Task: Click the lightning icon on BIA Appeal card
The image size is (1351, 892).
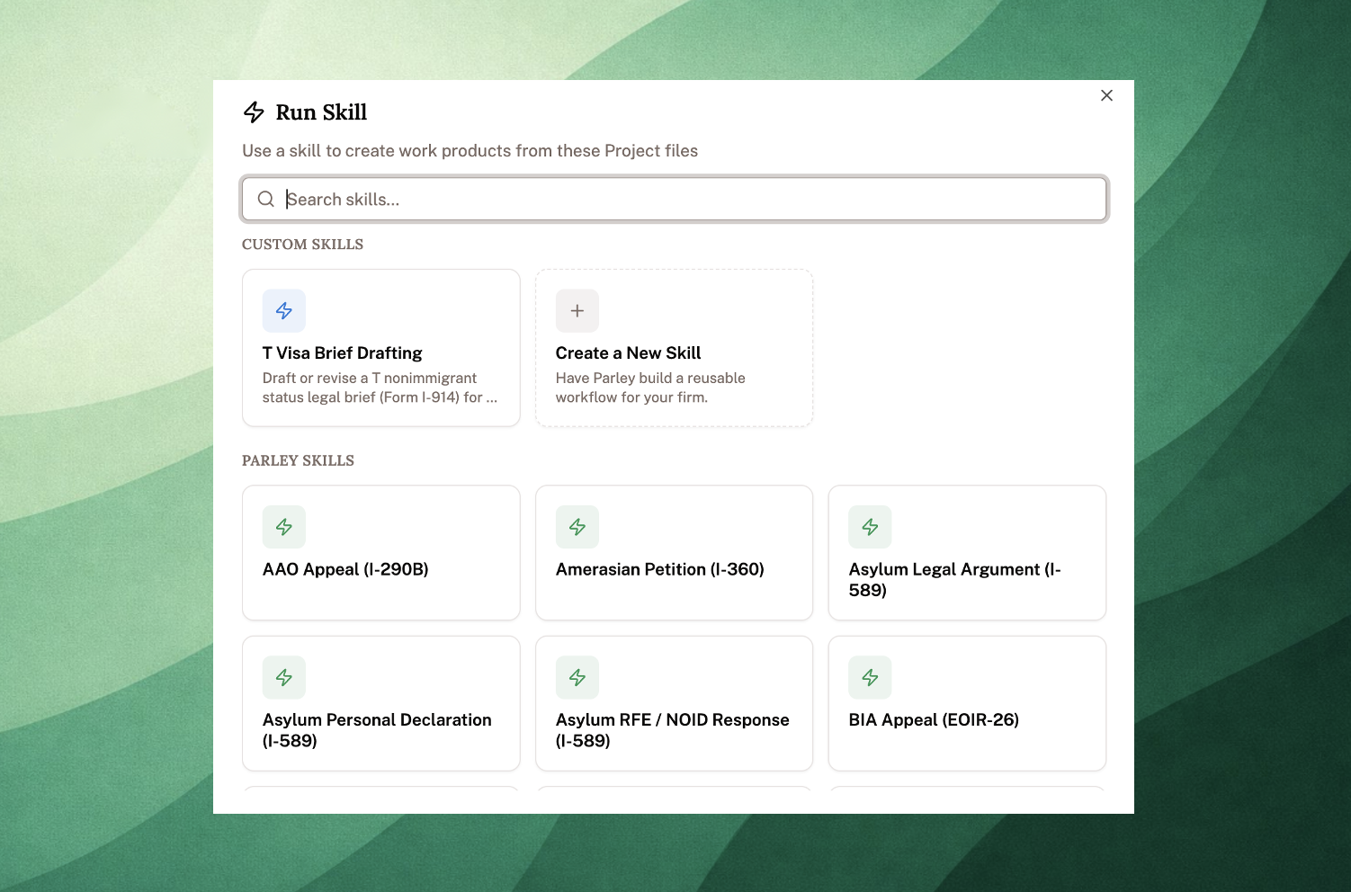Action: pyautogui.click(x=870, y=677)
